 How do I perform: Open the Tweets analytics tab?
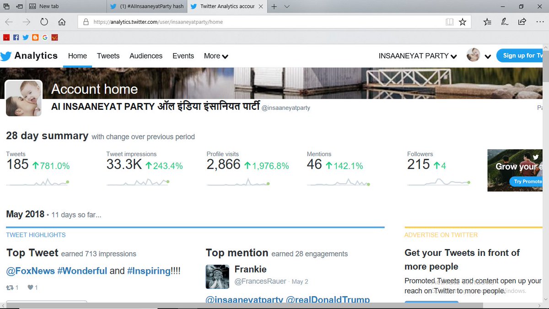[x=108, y=56]
